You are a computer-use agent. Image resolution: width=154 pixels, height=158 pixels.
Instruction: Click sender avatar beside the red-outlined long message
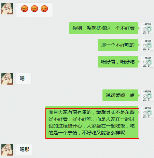coord(147,112)
